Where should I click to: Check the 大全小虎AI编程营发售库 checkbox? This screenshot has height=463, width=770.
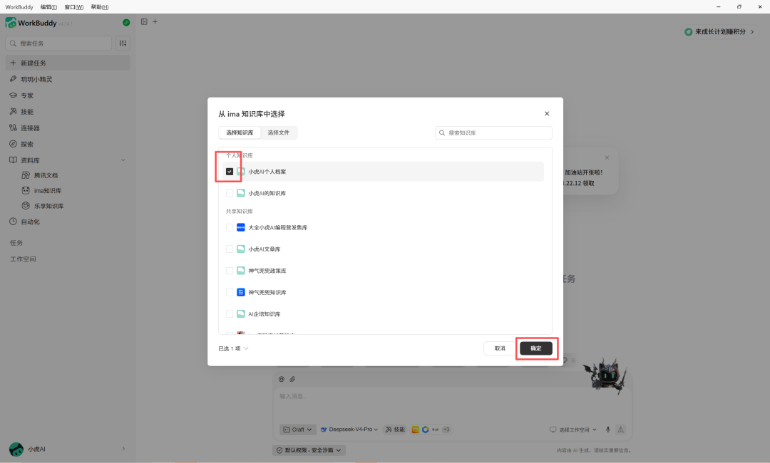click(x=230, y=227)
